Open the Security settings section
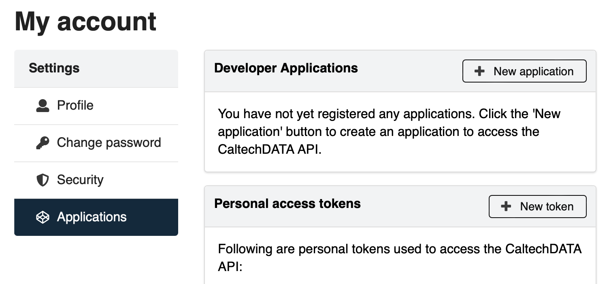 pos(96,180)
